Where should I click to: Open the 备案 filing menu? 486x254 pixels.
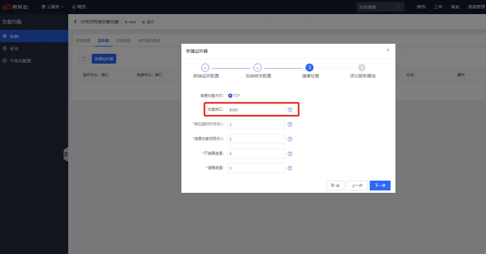[x=455, y=7]
